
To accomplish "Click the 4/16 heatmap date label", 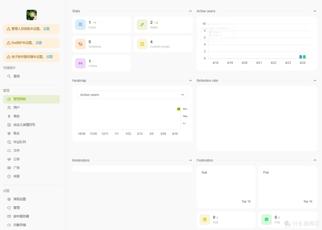I will 175,134.
